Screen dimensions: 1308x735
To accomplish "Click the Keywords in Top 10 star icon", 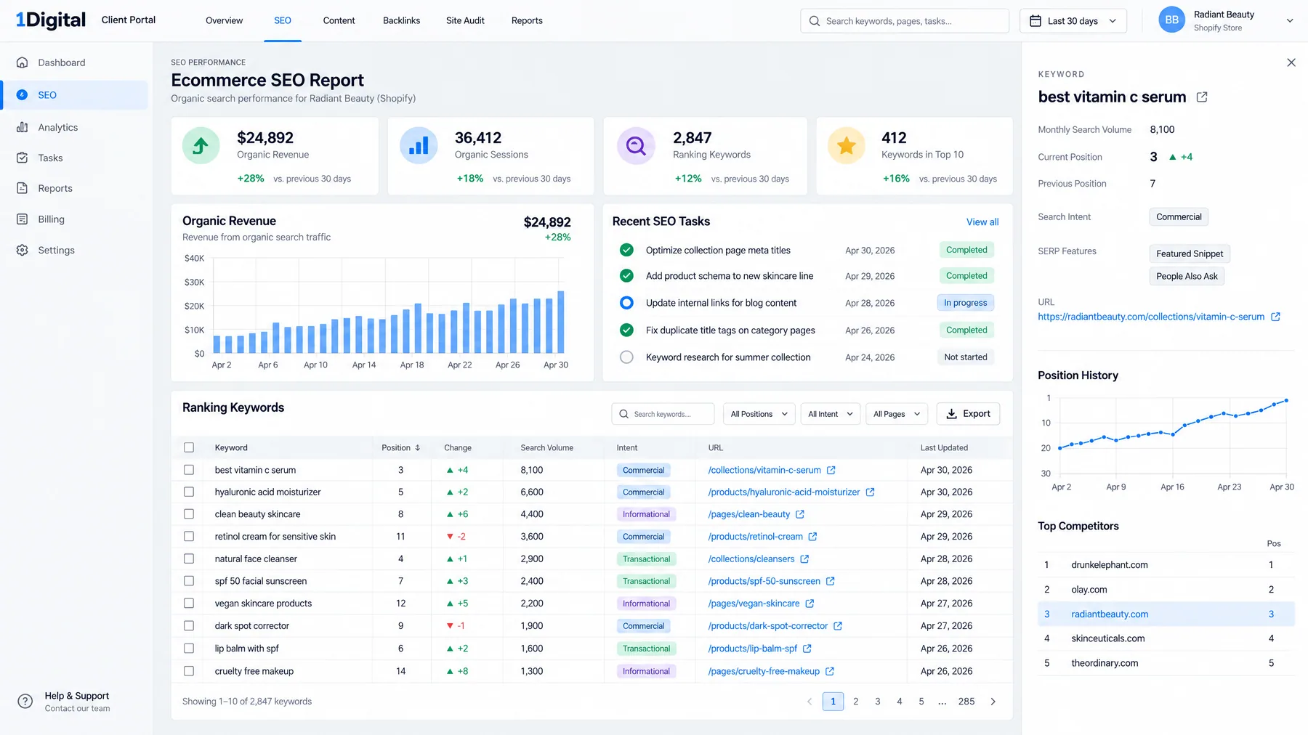I will [847, 145].
